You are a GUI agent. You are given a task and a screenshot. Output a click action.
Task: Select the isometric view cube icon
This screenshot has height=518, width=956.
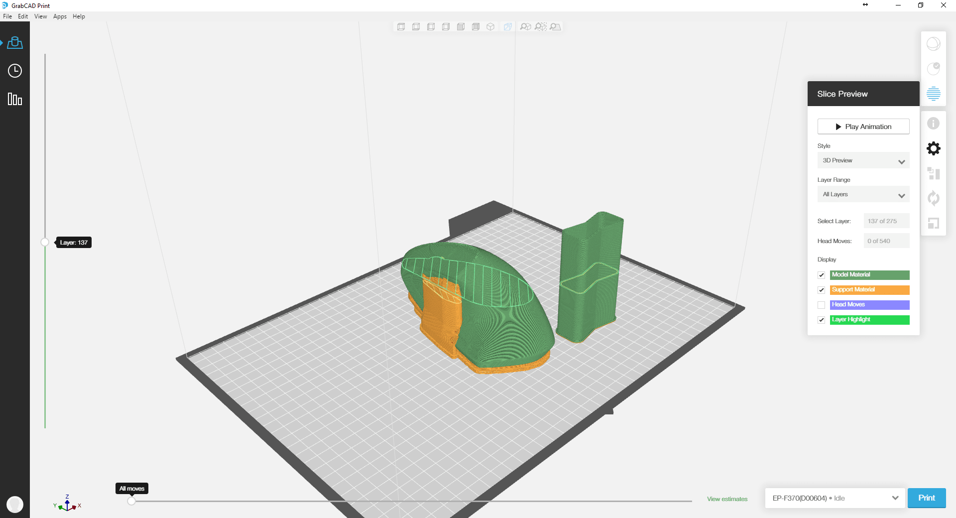(490, 27)
